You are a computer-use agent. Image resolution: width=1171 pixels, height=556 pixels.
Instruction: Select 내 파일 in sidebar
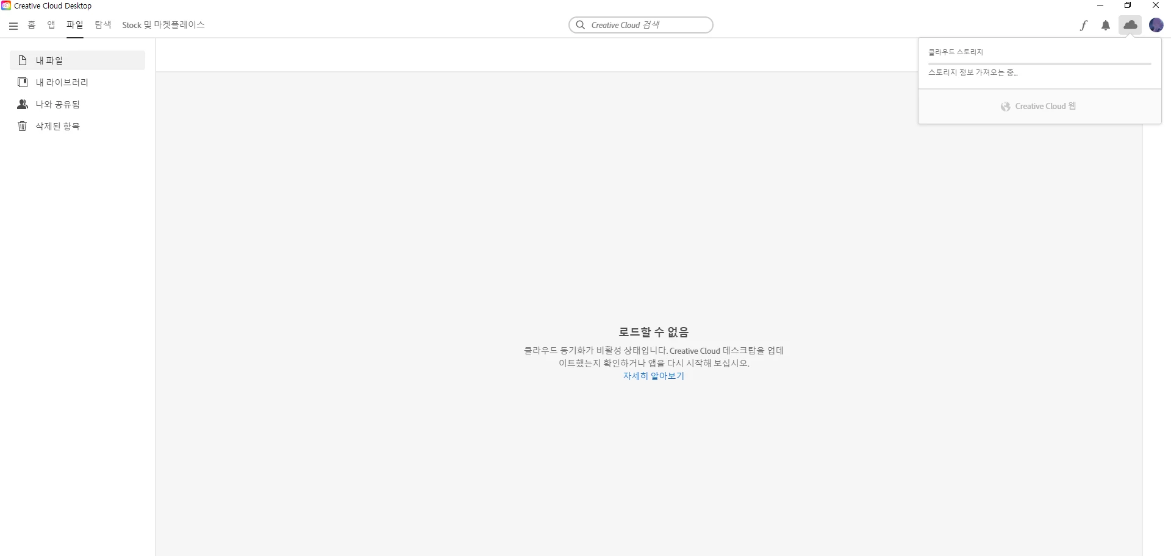tap(77, 60)
